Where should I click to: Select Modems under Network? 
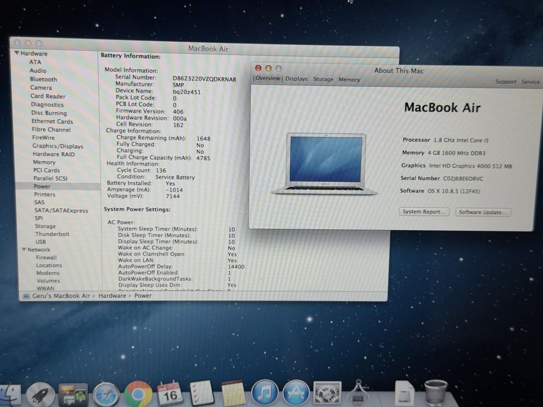pyautogui.click(x=48, y=273)
